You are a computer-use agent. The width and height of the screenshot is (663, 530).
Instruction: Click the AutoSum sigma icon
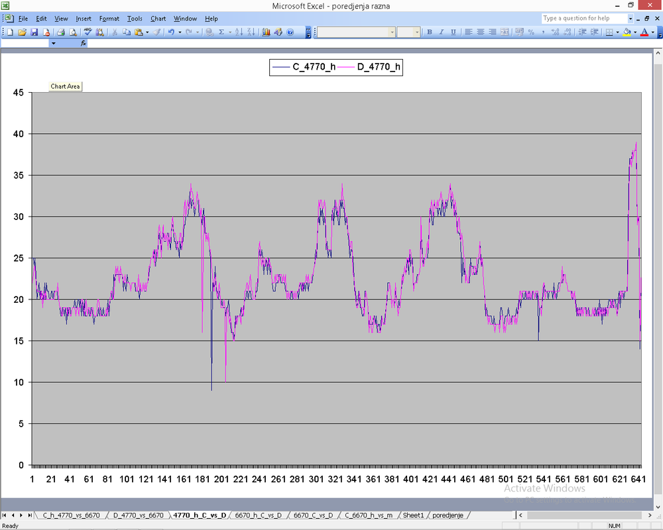[x=221, y=32]
